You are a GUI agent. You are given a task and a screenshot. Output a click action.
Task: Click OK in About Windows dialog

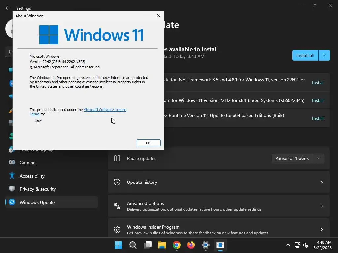(149, 143)
